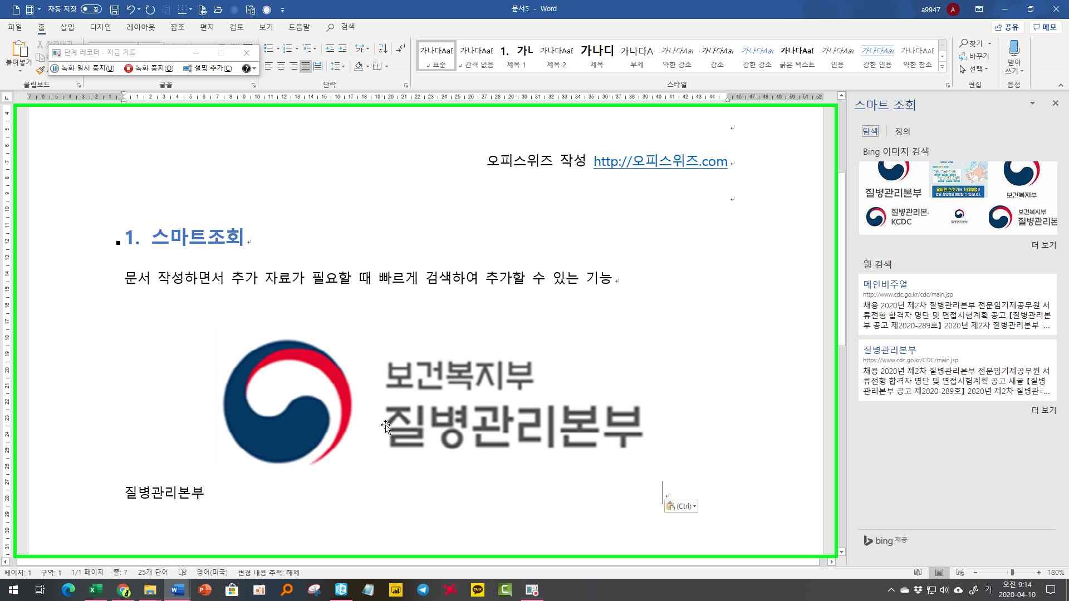The image size is (1069, 601).
Task: Click Add Comment (설명 추가) in Step Recorder
Action: (207, 68)
